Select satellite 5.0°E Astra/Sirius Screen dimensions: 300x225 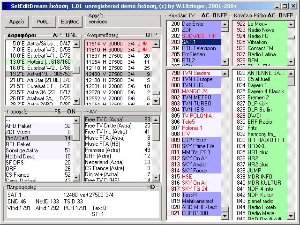[x=39, y=44]
